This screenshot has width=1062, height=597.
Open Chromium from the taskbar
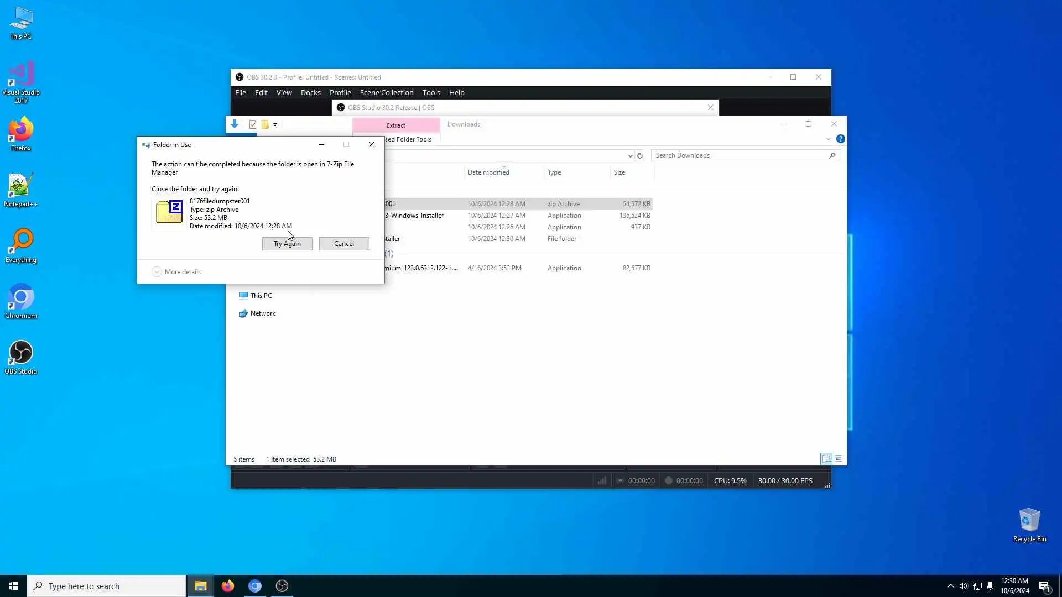pos(255,586)
